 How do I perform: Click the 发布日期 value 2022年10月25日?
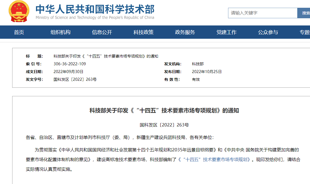click(x=207, y=72)
